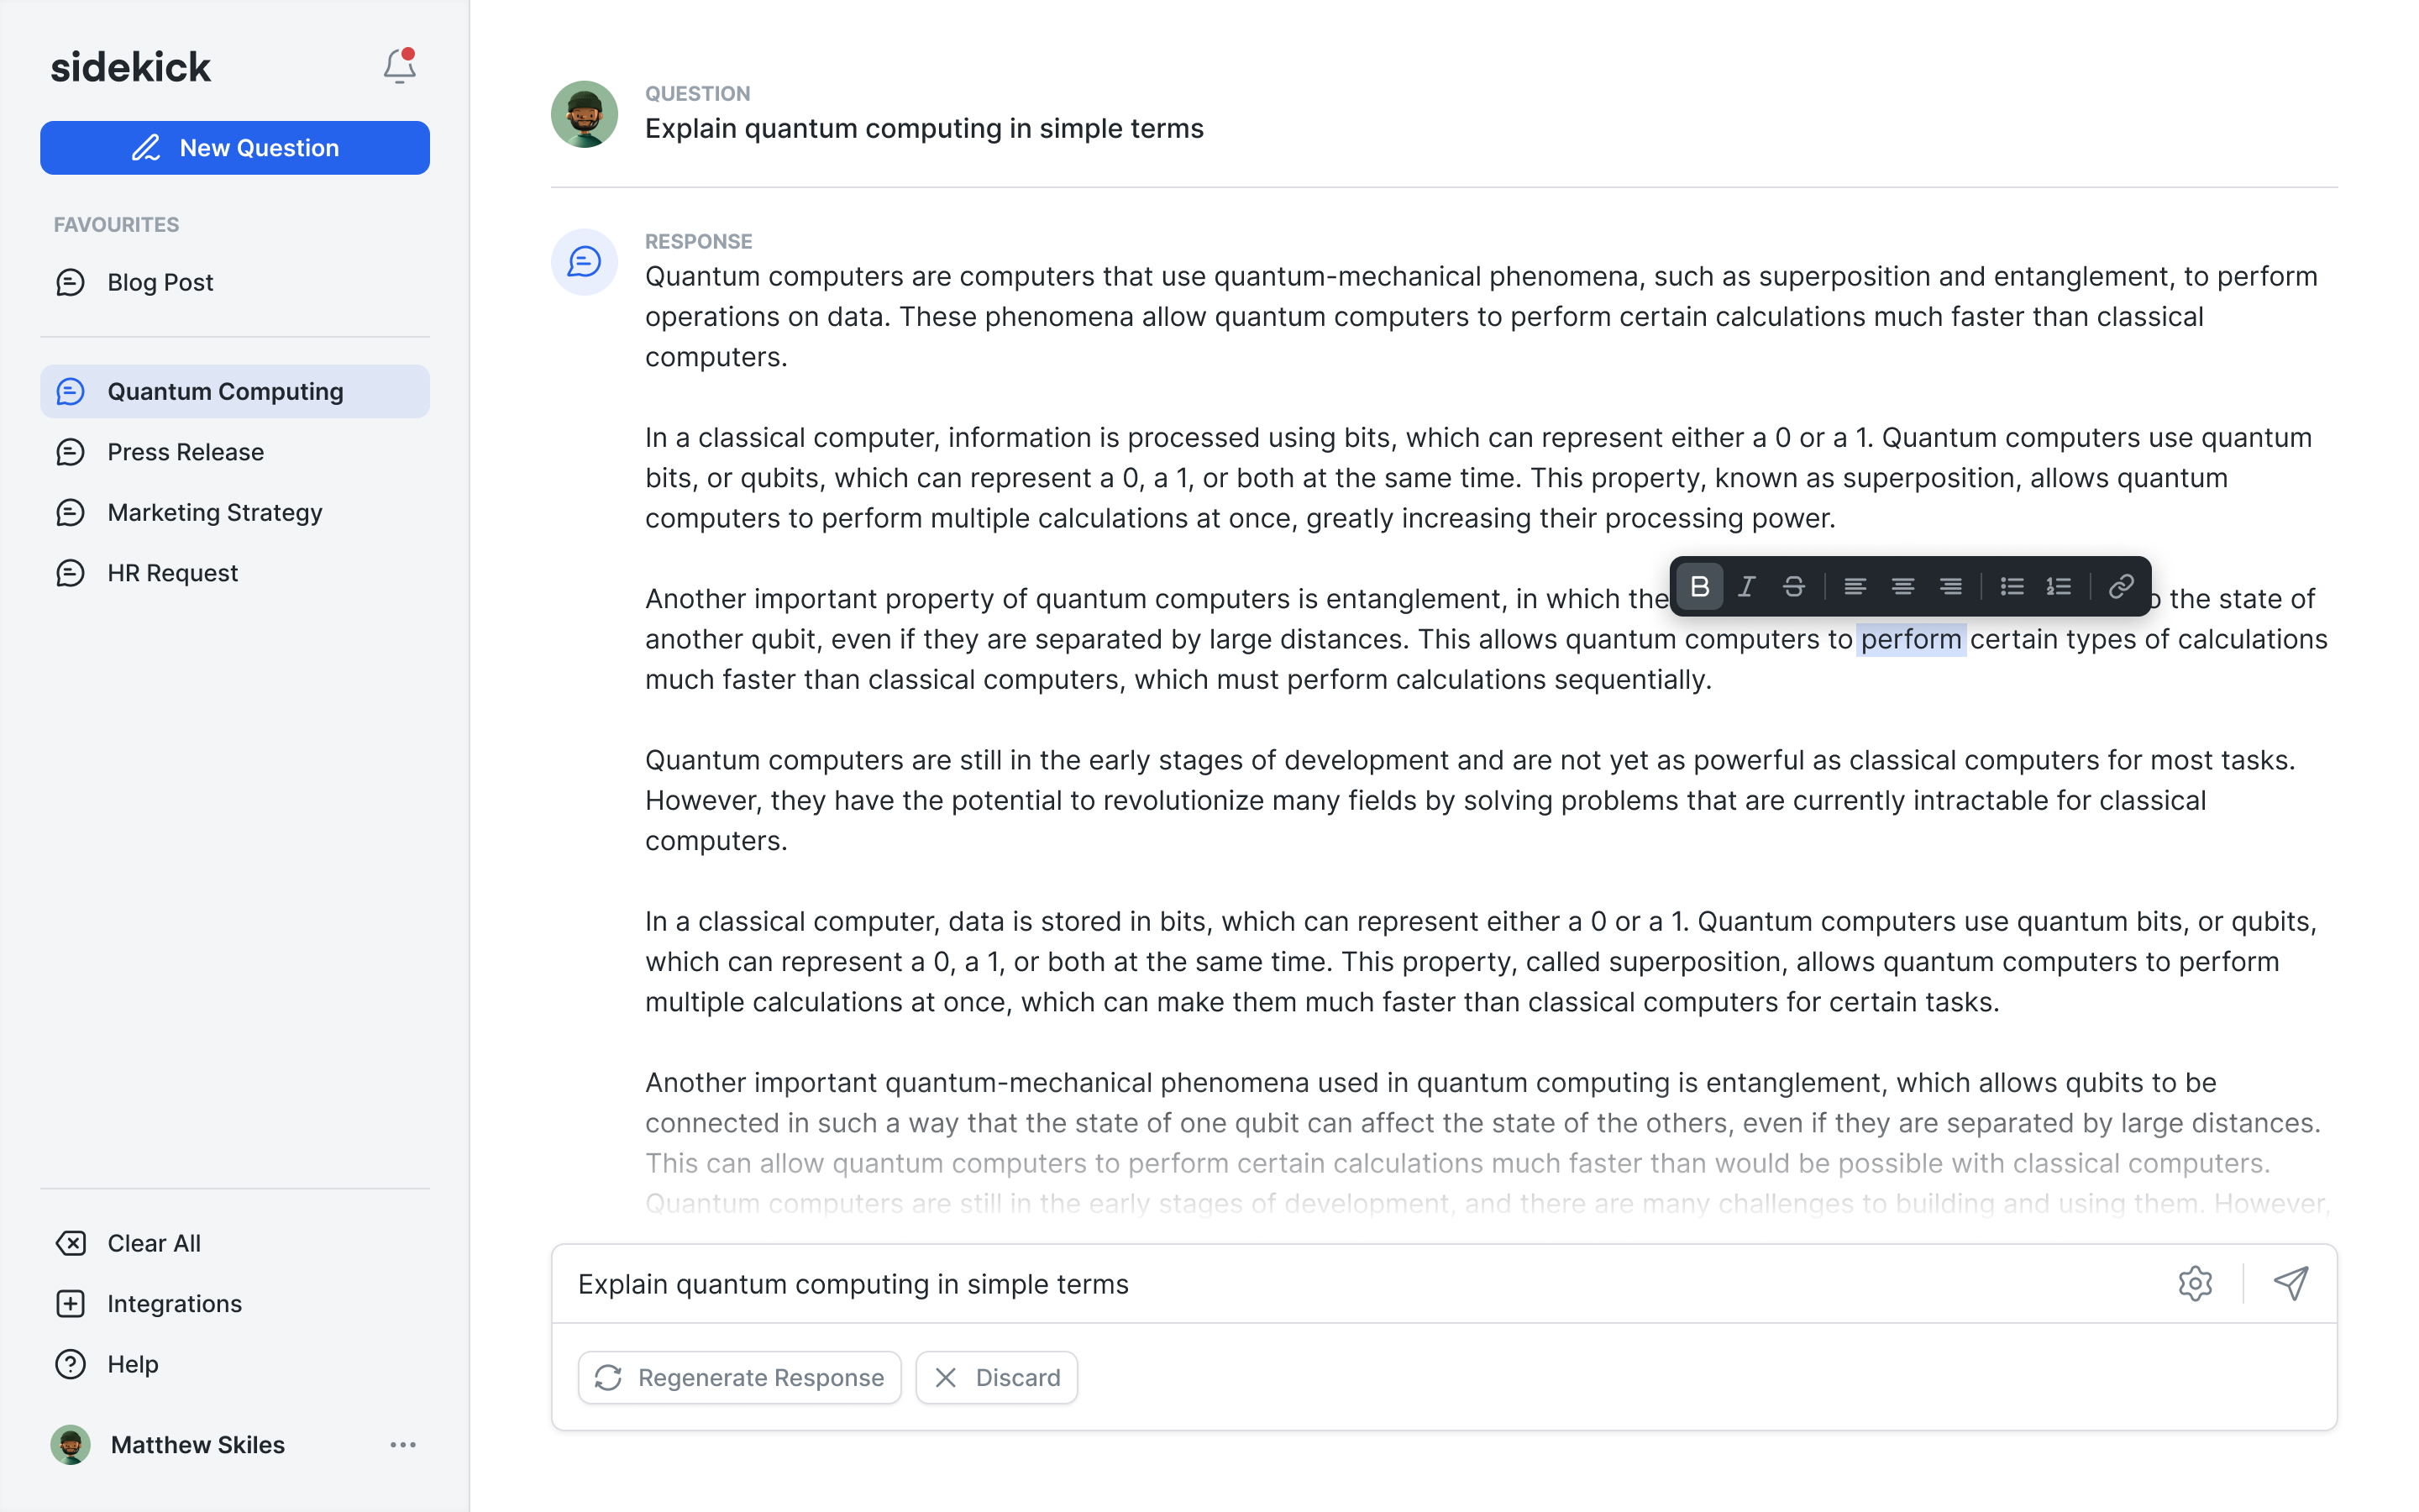Click the Align Center icon
Image resolution: width=2419 pixels, height=1512 pixels.
(x=1900, y=587)
